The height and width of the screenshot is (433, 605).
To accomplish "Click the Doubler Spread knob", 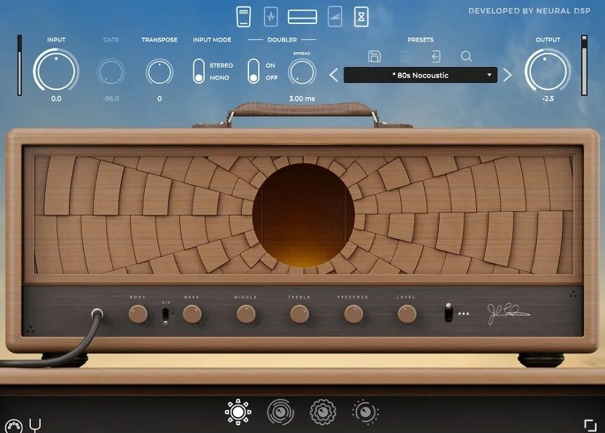I will pos(302,72).
